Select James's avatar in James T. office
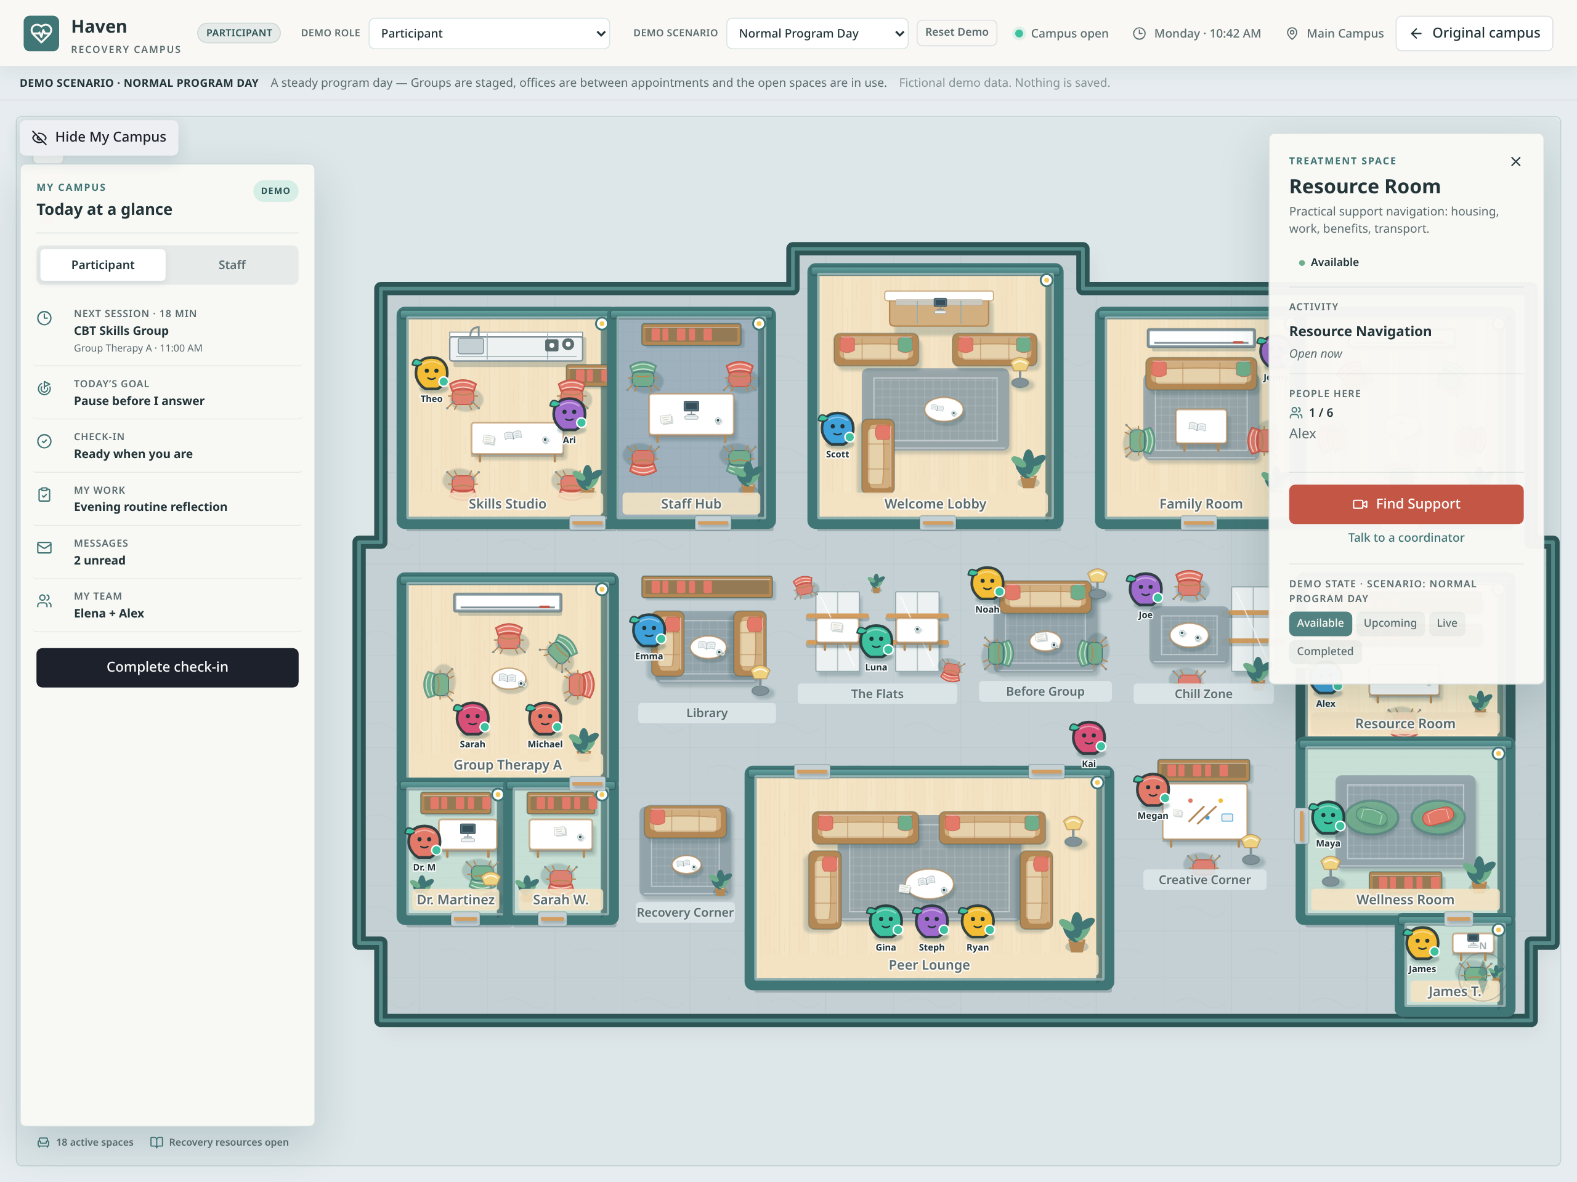1577x1182 pixels. click(1422, 943)
